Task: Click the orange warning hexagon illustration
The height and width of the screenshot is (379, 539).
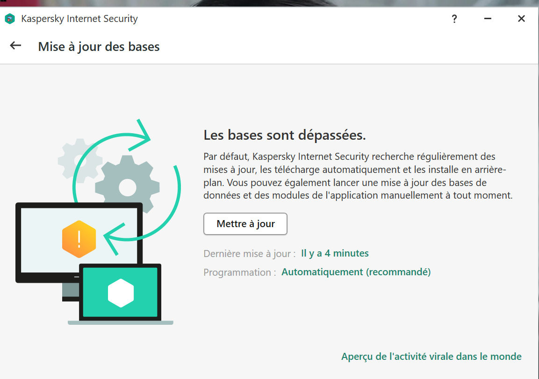Action: pos(79,239)
